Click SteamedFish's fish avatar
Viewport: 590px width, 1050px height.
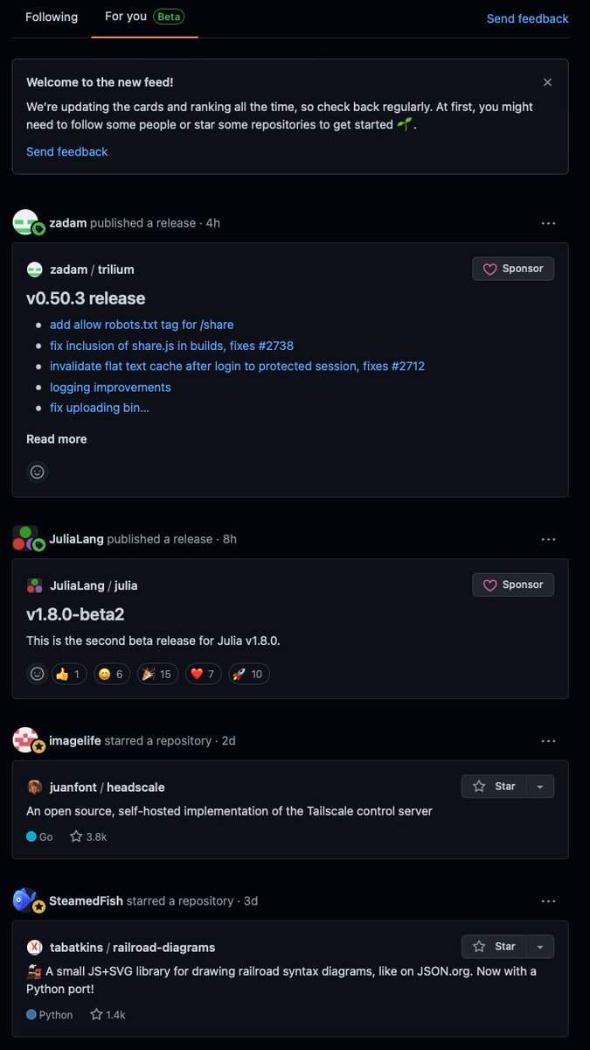tap(25, 900)
